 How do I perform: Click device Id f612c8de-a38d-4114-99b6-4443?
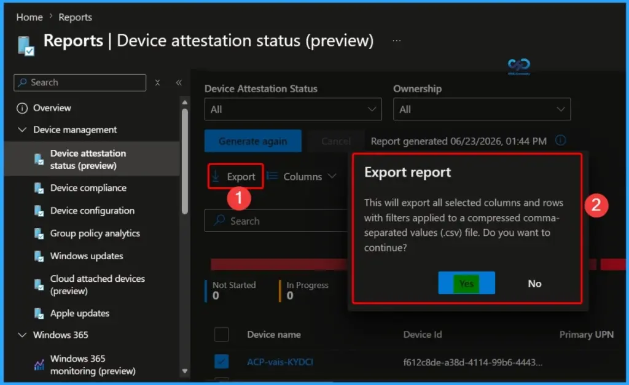[472, 362]
